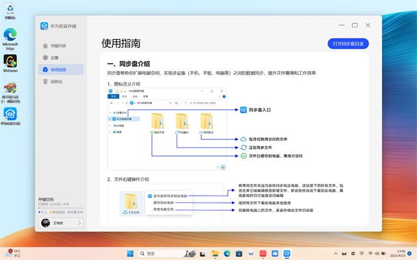This screenshot has width=417, height=260.
Task: Open the user account card 王
Action: point(61,223)
